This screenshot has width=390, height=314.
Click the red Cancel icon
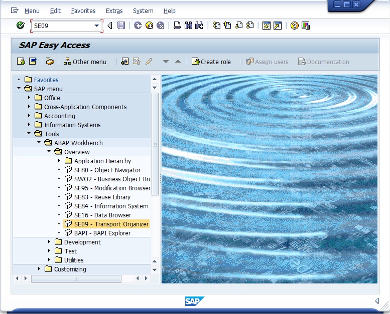pyautogui.click(x=161, y=26)
